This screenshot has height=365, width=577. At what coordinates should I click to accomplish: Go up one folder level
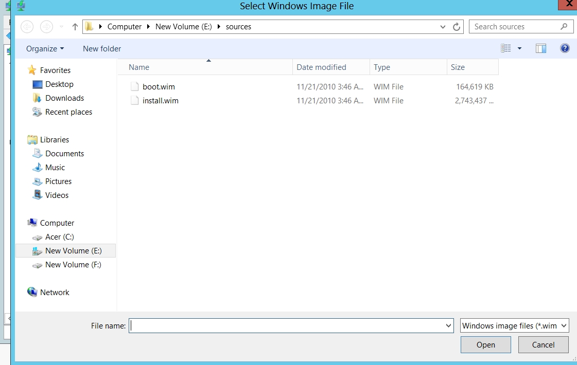coord(75,26)
